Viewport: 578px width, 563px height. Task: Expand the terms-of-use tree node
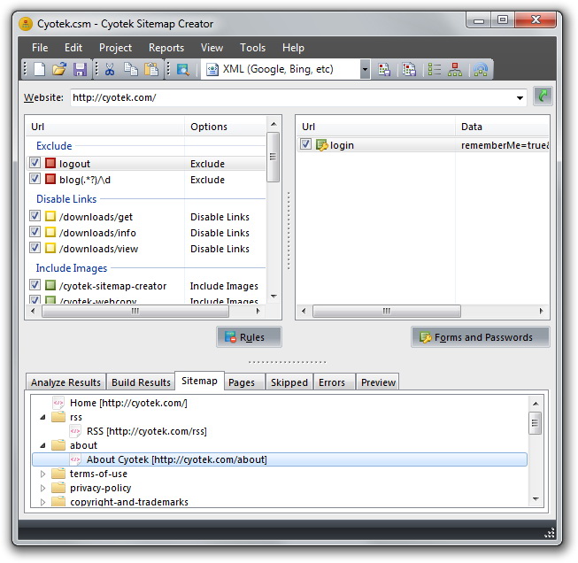(42, 474)
